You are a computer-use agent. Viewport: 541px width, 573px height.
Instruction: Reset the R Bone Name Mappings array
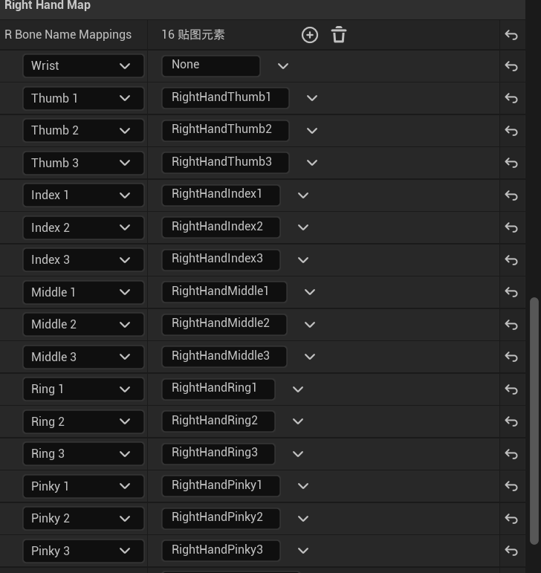tap(511, 35)
